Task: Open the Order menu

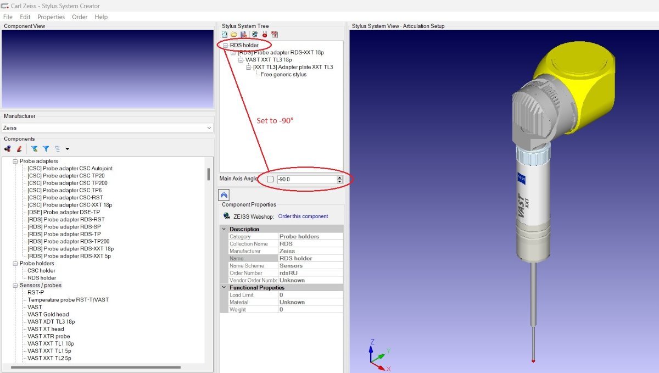Action: tap(80, 17)
